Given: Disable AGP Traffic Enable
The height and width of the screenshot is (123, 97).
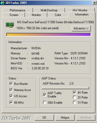Looking at the screenshot, I should pos(45,95).
